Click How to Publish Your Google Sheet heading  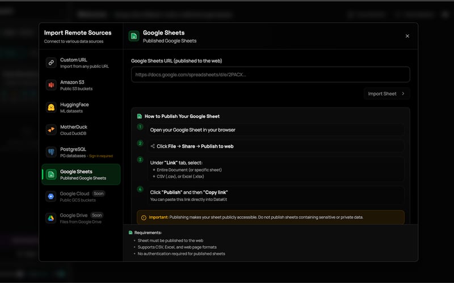point(182,117)
